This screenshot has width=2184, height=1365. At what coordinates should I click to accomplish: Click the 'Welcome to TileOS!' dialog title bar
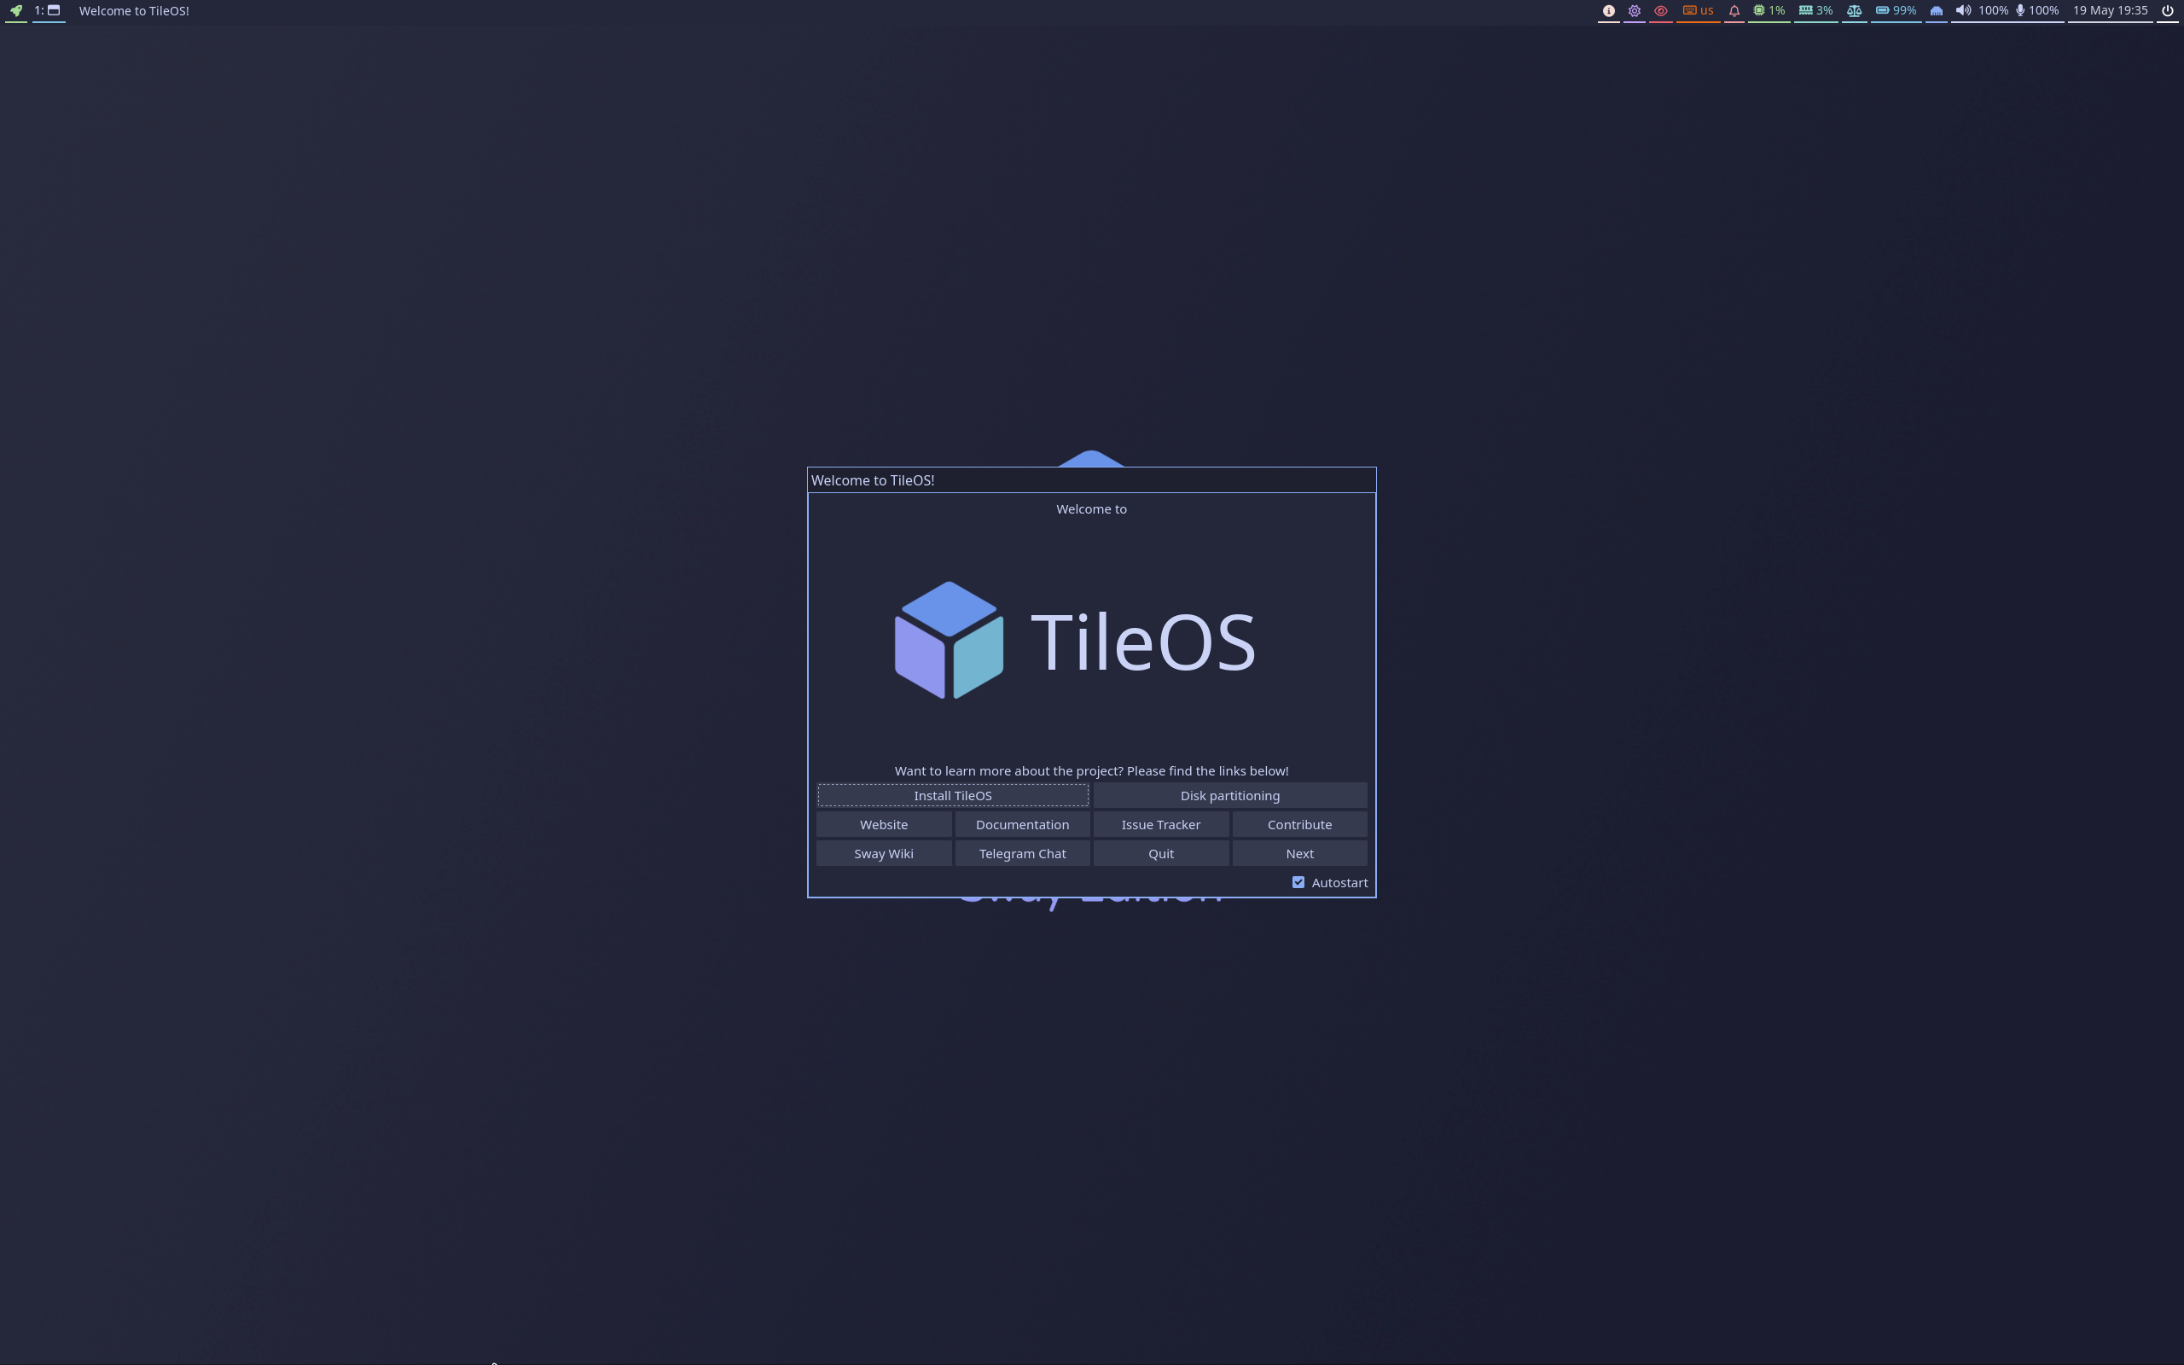click(x=1091, y=480)
